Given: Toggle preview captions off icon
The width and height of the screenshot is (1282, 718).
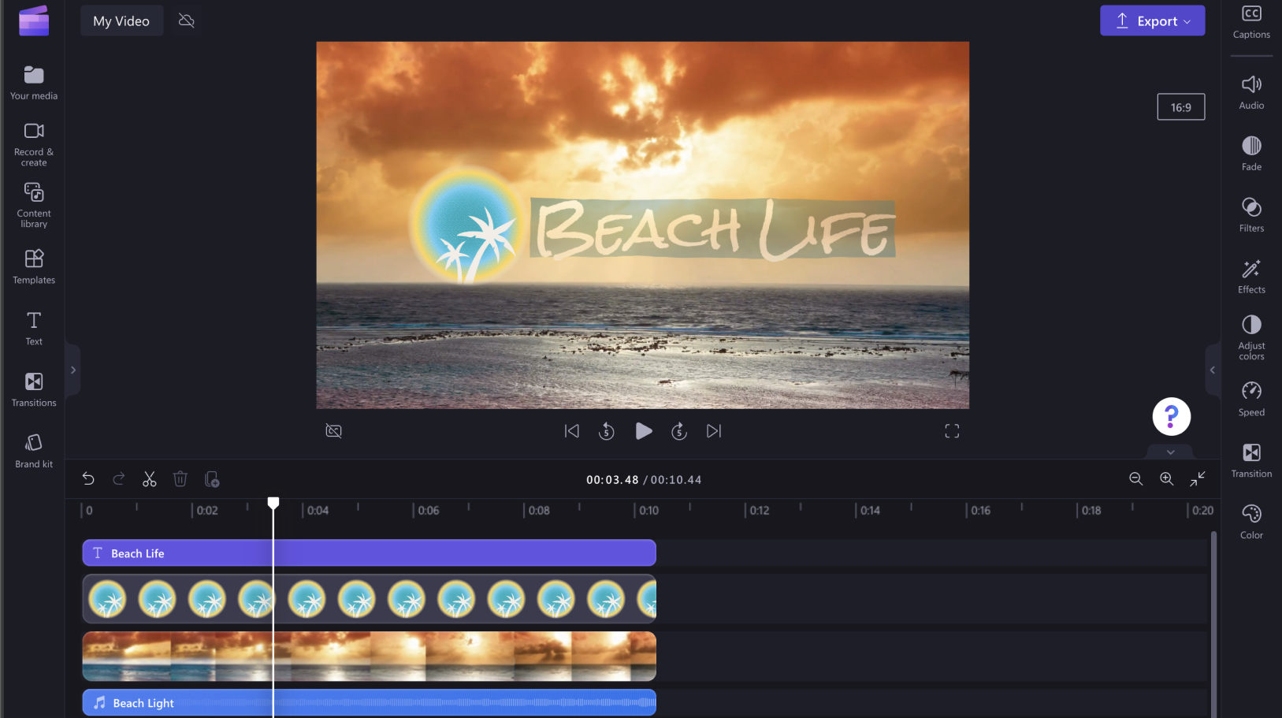Looking at the screenshot, I should pos(334,430).
